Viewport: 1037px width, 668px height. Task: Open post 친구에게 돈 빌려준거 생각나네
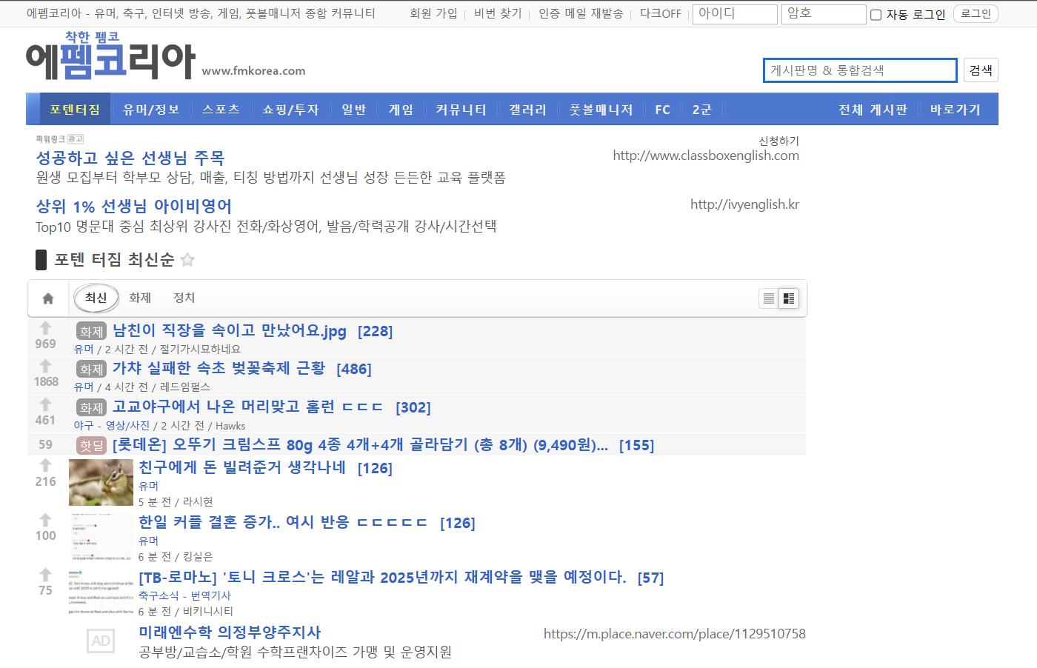[x=242, y=467]
